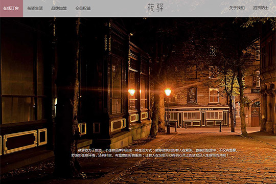Click the glowing street lamp on the pole
The width and height of the screenshot is (276, 184).
[x=168, y=92]
